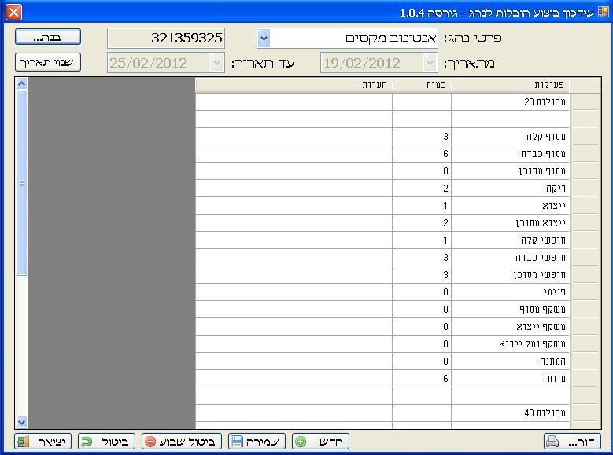Viewport: 613px width, 455px height.
Task: Select the מיוחד activity cell
Action: pos(510,379)
